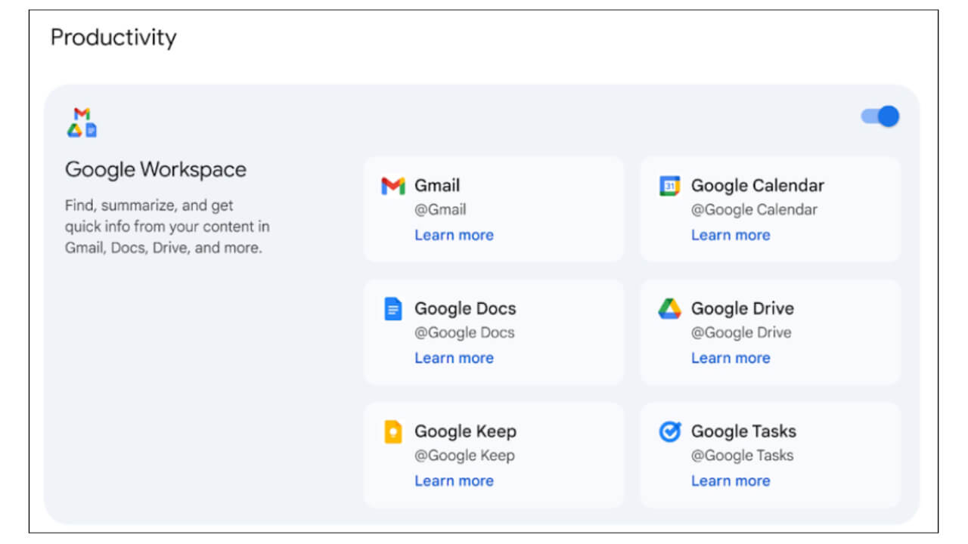Open Learn more under Google Docs
968x544 pixels.
pos(454,357)
